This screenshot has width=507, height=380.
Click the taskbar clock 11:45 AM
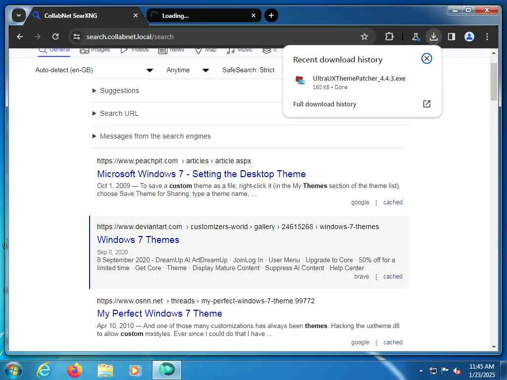pyautogui.click(x=481, y=371)
